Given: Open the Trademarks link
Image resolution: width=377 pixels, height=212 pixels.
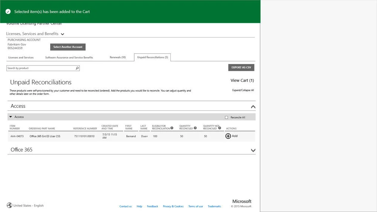Looking at the screenshot, I should click(214, 206).
